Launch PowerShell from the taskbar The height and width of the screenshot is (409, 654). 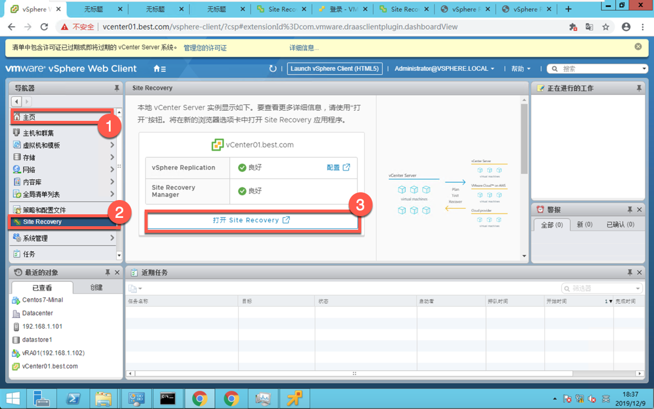pos(73,398)
